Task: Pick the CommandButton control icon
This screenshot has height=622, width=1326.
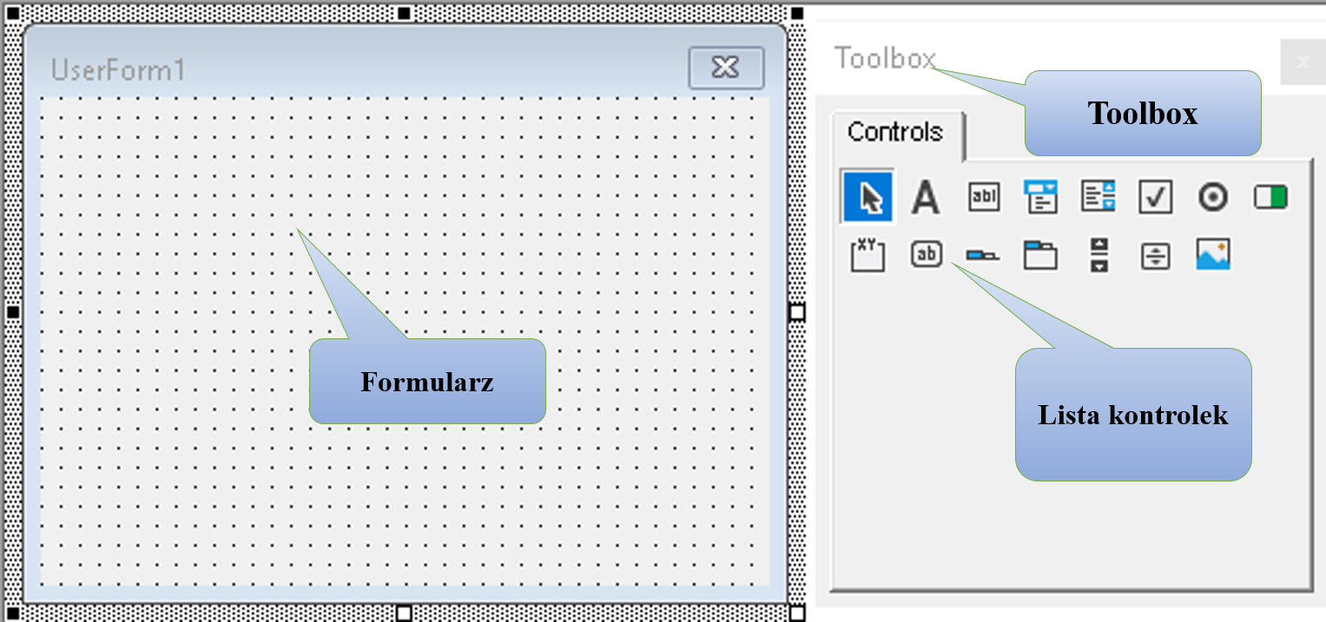Action: pyautogui.click(x=926, y=254)
